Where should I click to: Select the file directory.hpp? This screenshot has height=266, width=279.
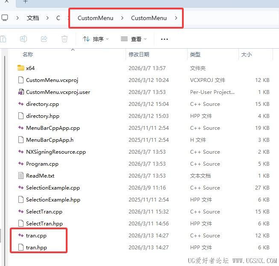[43, 116]
